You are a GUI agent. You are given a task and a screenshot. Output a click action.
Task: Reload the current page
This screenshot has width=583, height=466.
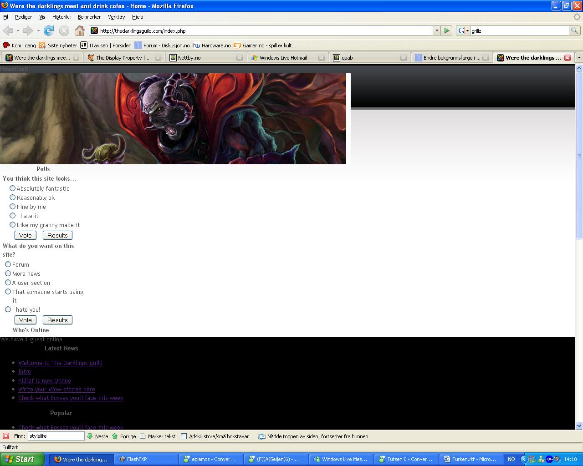tap(49, 30)
